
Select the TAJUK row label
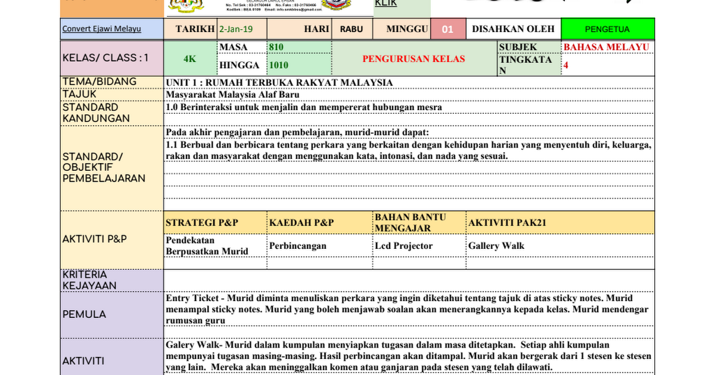pos(112,94)
